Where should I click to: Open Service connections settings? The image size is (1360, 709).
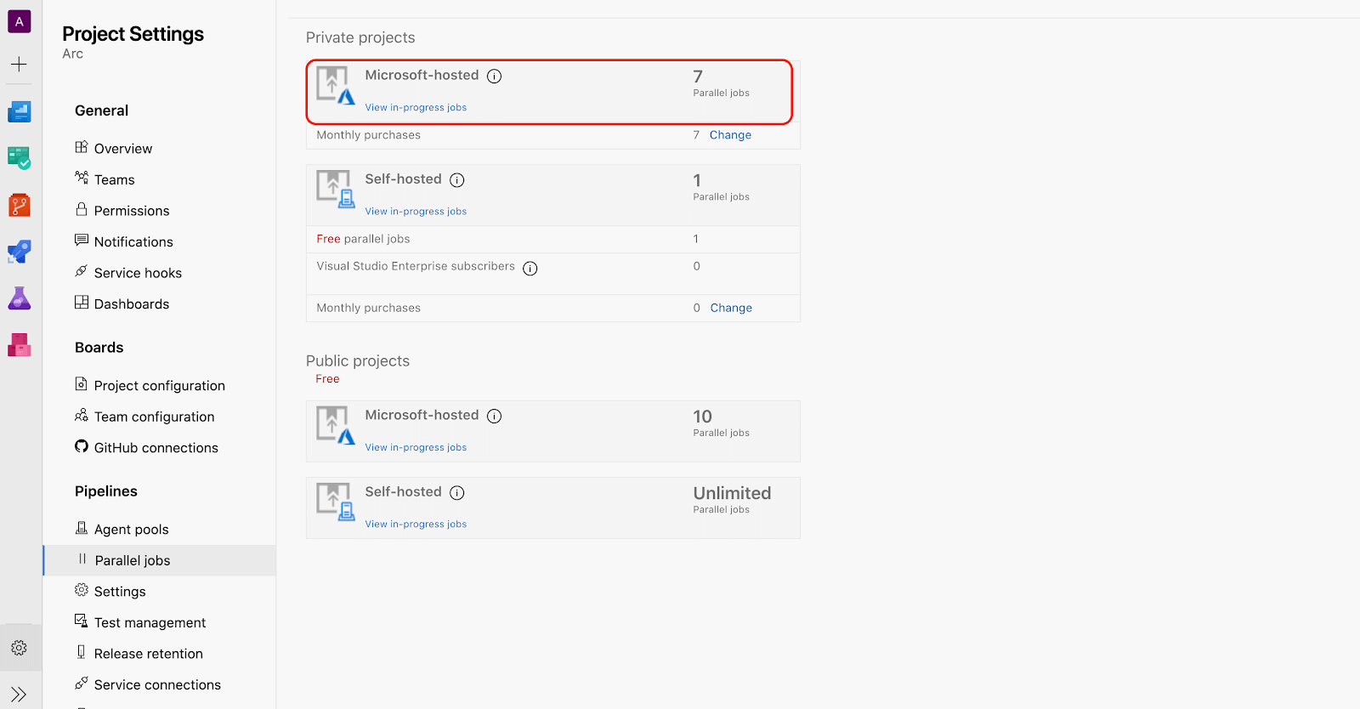[159, 684]
